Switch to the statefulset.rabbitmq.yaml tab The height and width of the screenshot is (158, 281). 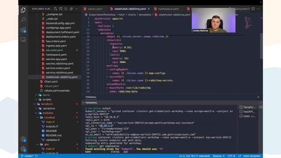(130, 9)
